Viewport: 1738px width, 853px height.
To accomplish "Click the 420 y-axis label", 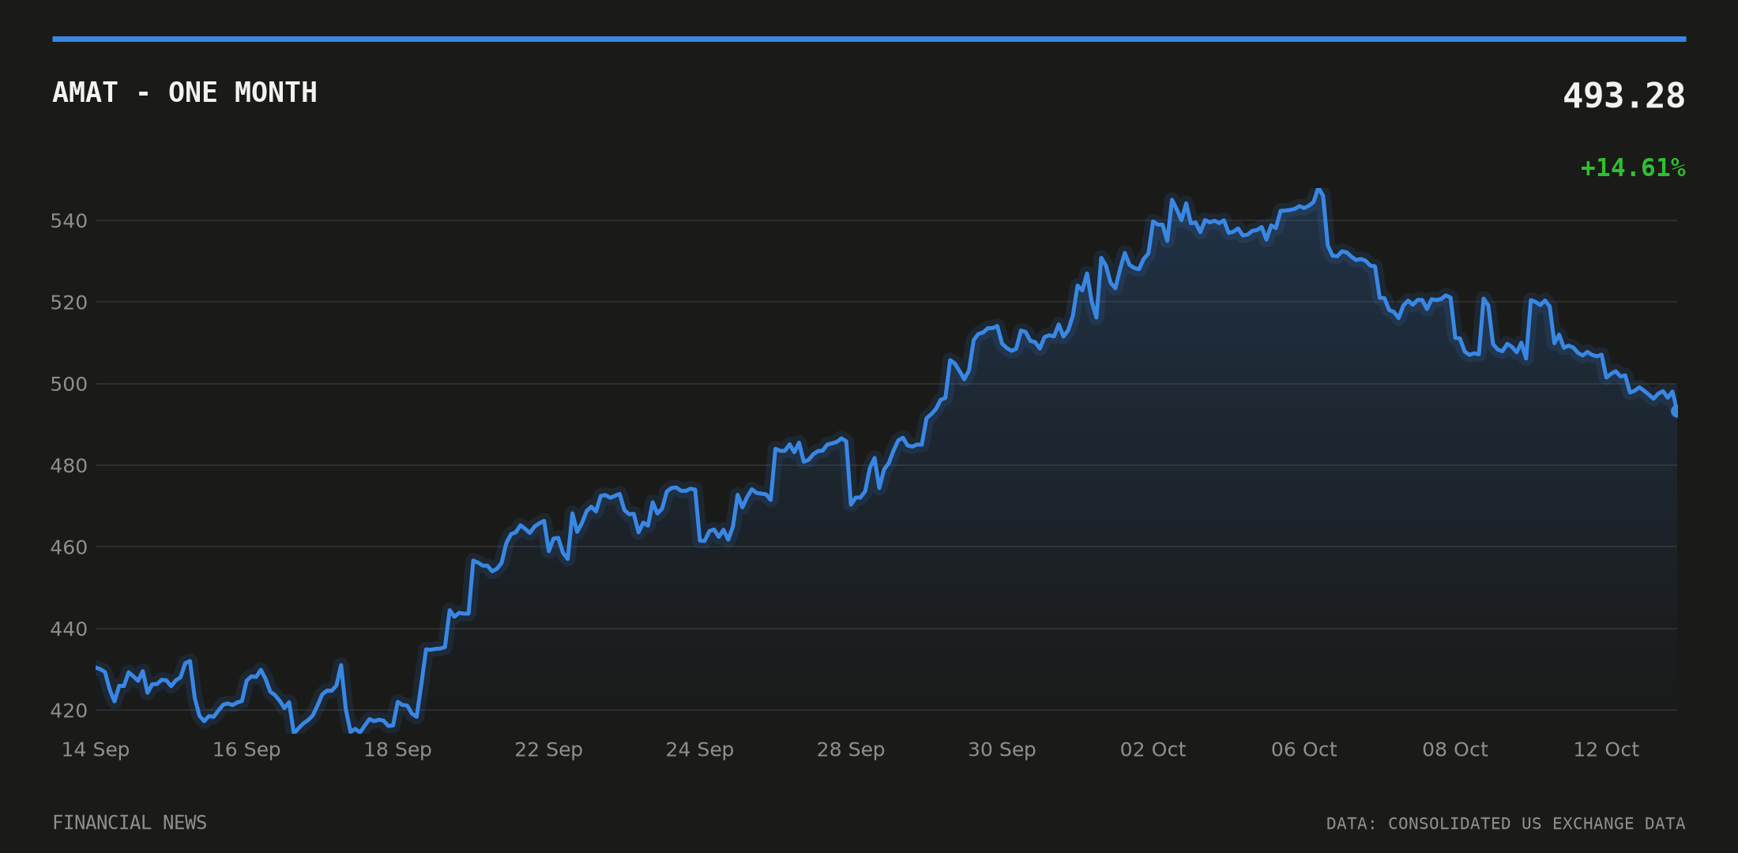I will pos(69,711).
